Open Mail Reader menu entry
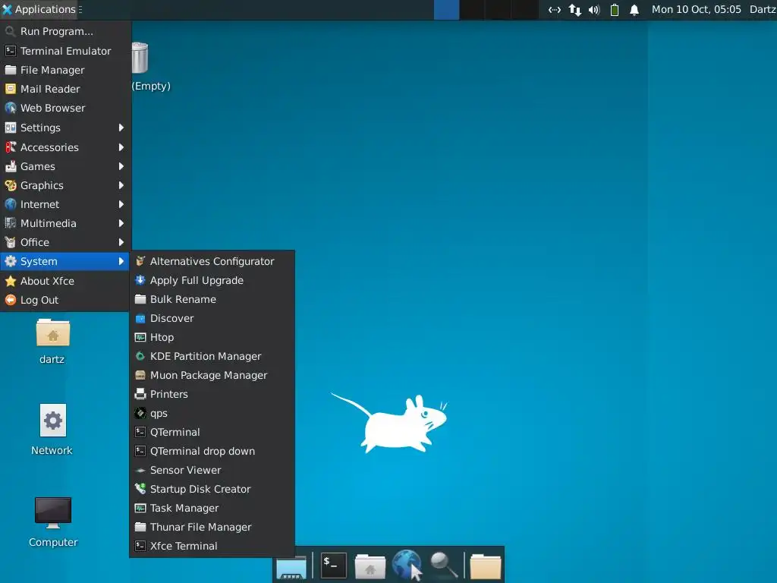 (x=65, y=89)
